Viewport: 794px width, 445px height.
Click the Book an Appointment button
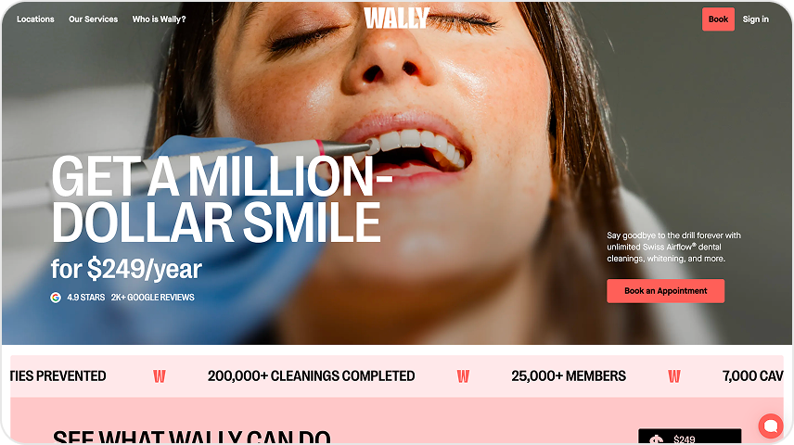click(x=665, y=291)
